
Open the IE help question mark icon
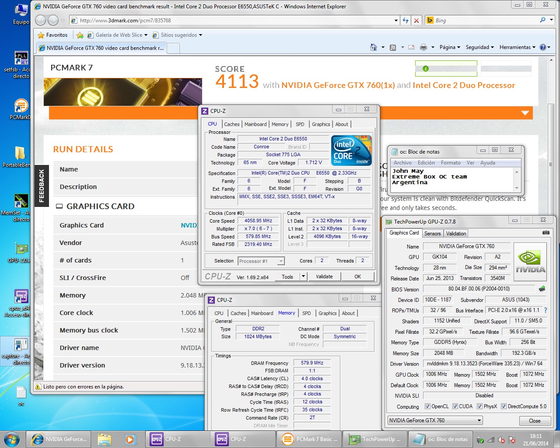point(543,47)
